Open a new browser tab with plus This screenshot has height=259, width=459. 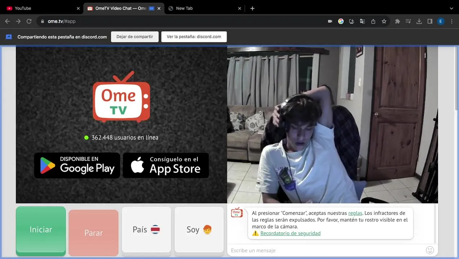coord(252,8)
